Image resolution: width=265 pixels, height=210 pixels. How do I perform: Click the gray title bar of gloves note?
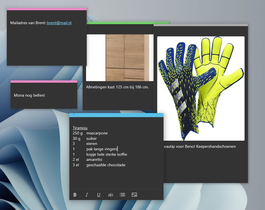pos(201,25)
